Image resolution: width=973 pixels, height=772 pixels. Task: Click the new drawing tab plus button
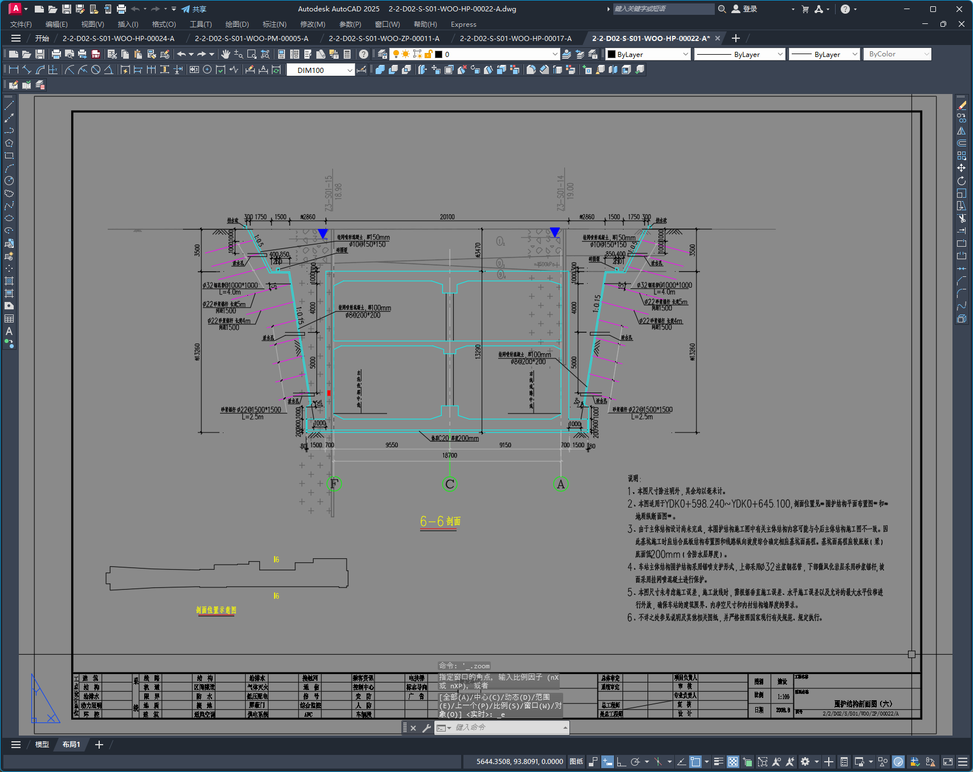[736, 38]
